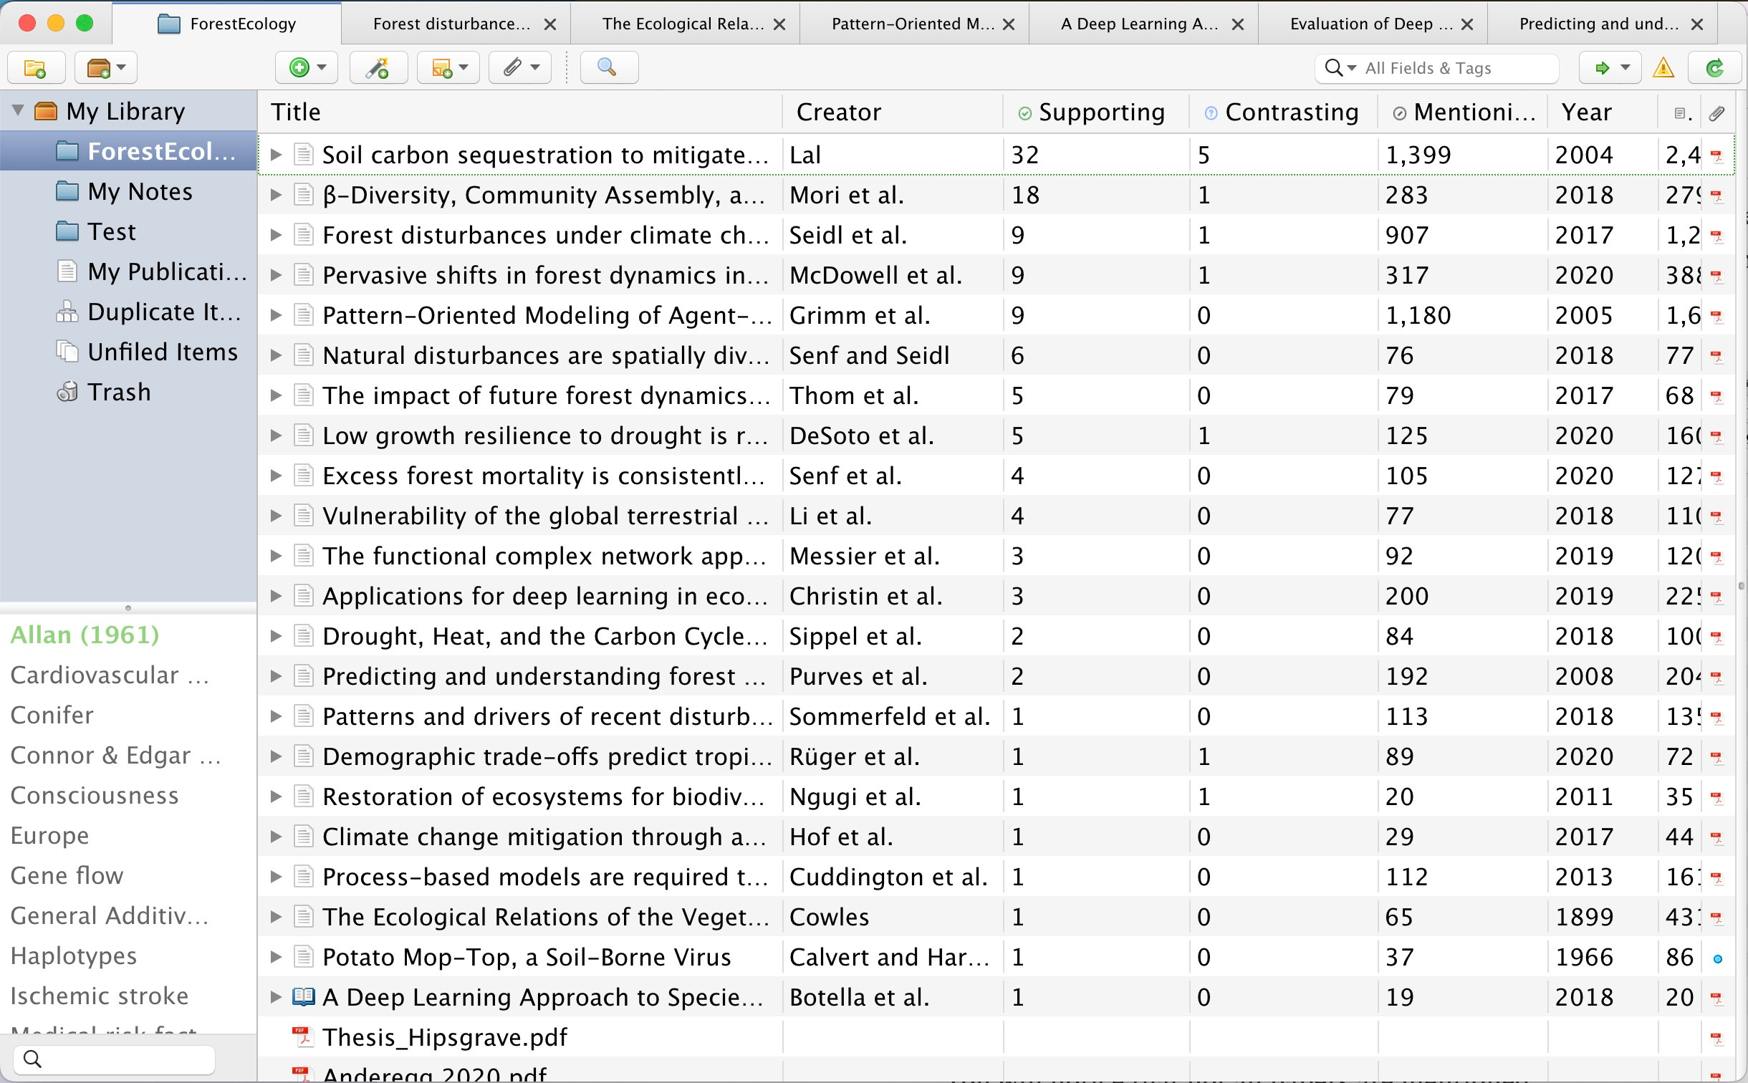Select the Consciousness tag
The width and height of the screenshot is (1748, 1083).
(x=95, y=795)
